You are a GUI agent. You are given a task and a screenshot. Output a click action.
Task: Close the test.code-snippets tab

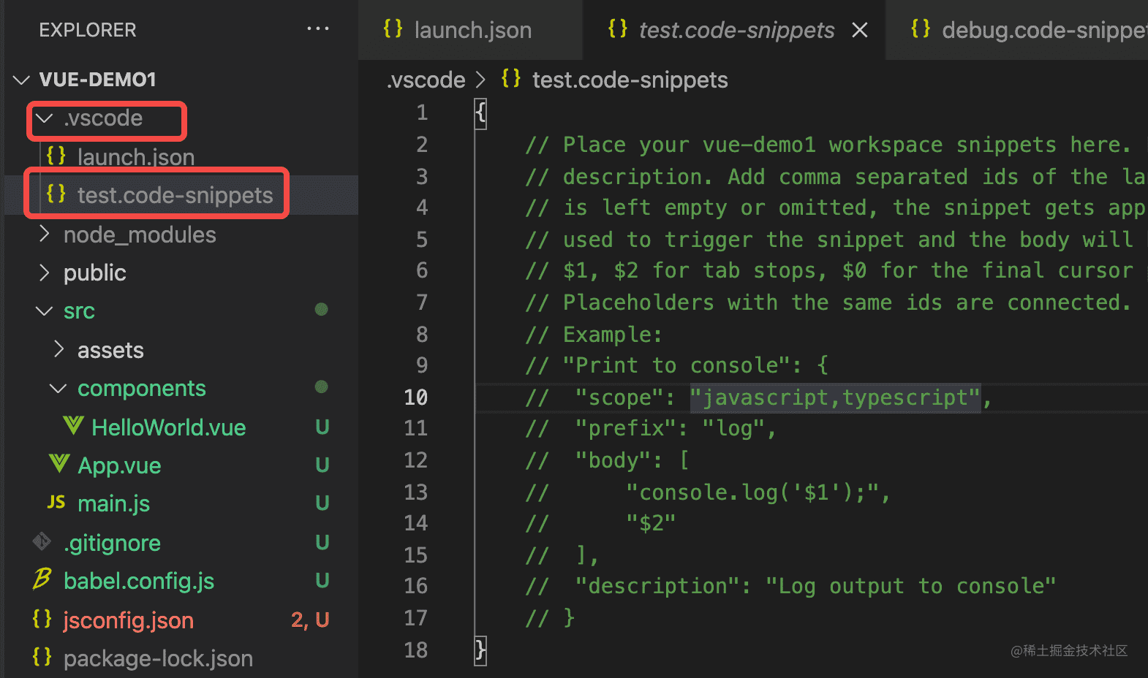(860, 30)
